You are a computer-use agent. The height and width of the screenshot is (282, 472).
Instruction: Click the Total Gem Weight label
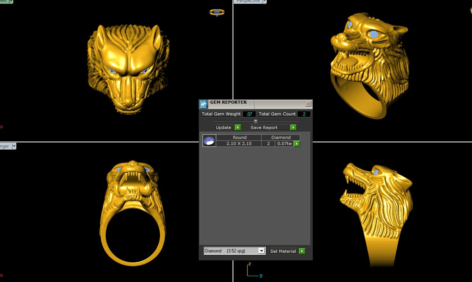pyautogui.click(x=221, y=114)
